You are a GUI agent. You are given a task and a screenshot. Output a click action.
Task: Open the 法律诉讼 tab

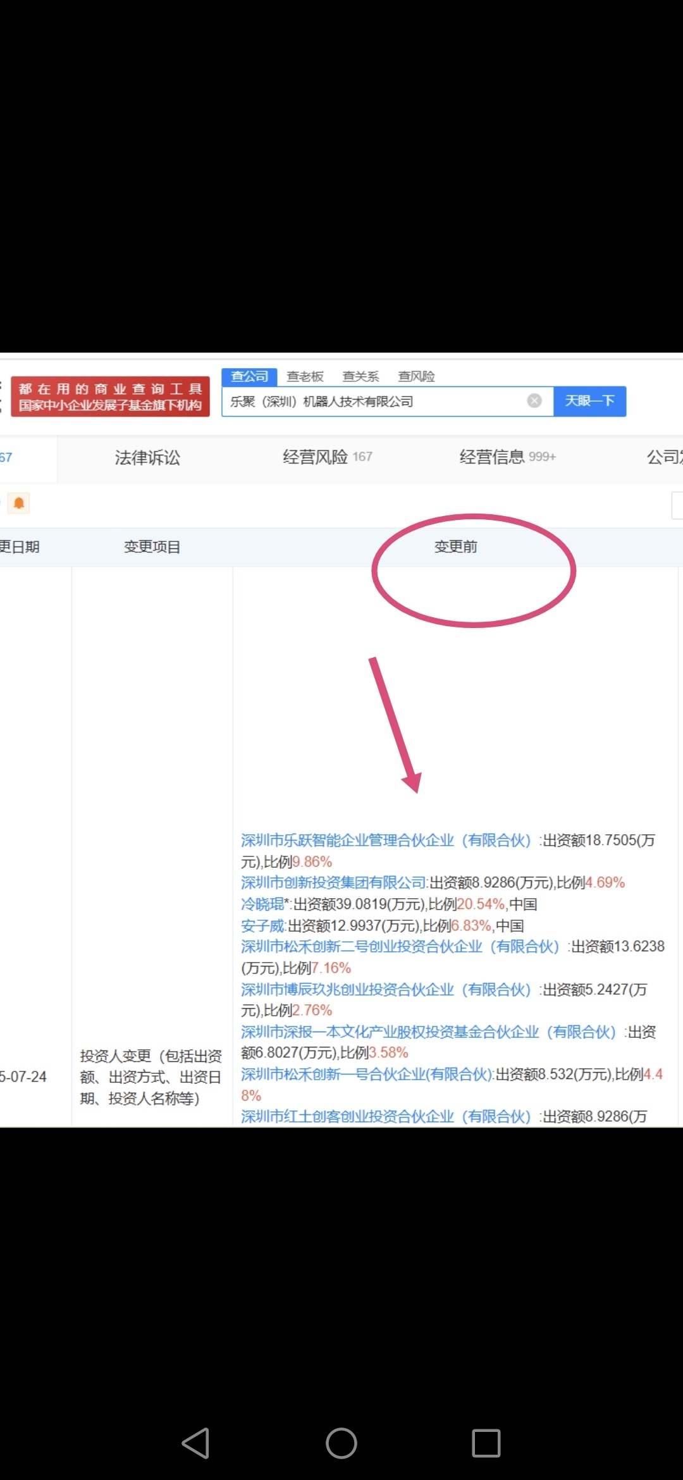147,457
